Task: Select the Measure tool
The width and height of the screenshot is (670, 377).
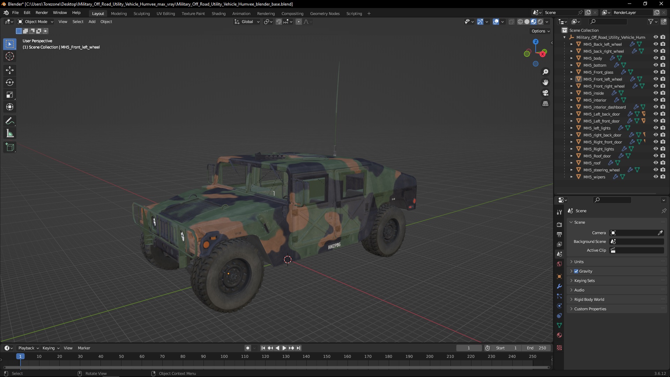Action: [10, 133]
